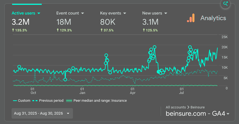This screenshot has height=124, width=239.
Task: Expand the beinsure.com - GA4 property selector arrow
Action: pos(228,114)
